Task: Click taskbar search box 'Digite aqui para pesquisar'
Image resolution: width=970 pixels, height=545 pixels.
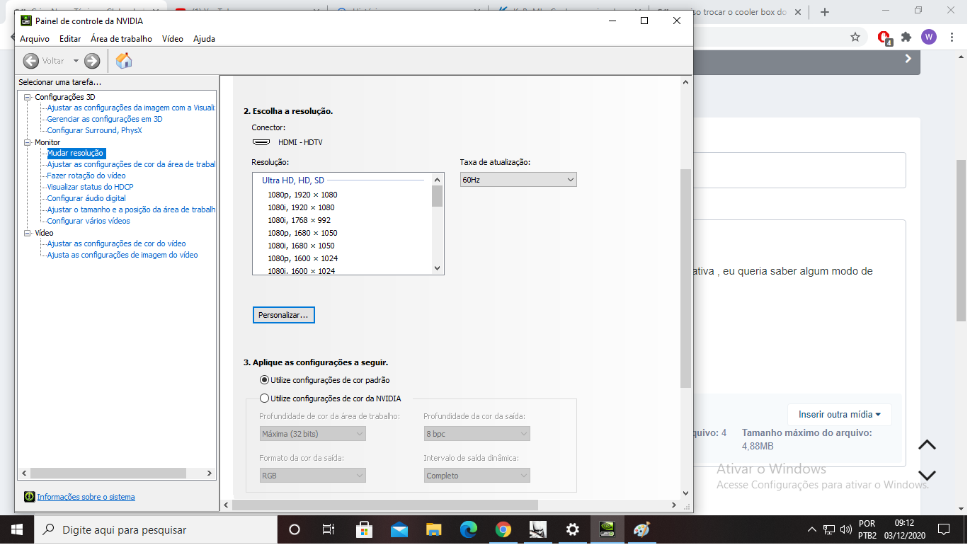Action: pyautogui.click(x=155, y=529)
